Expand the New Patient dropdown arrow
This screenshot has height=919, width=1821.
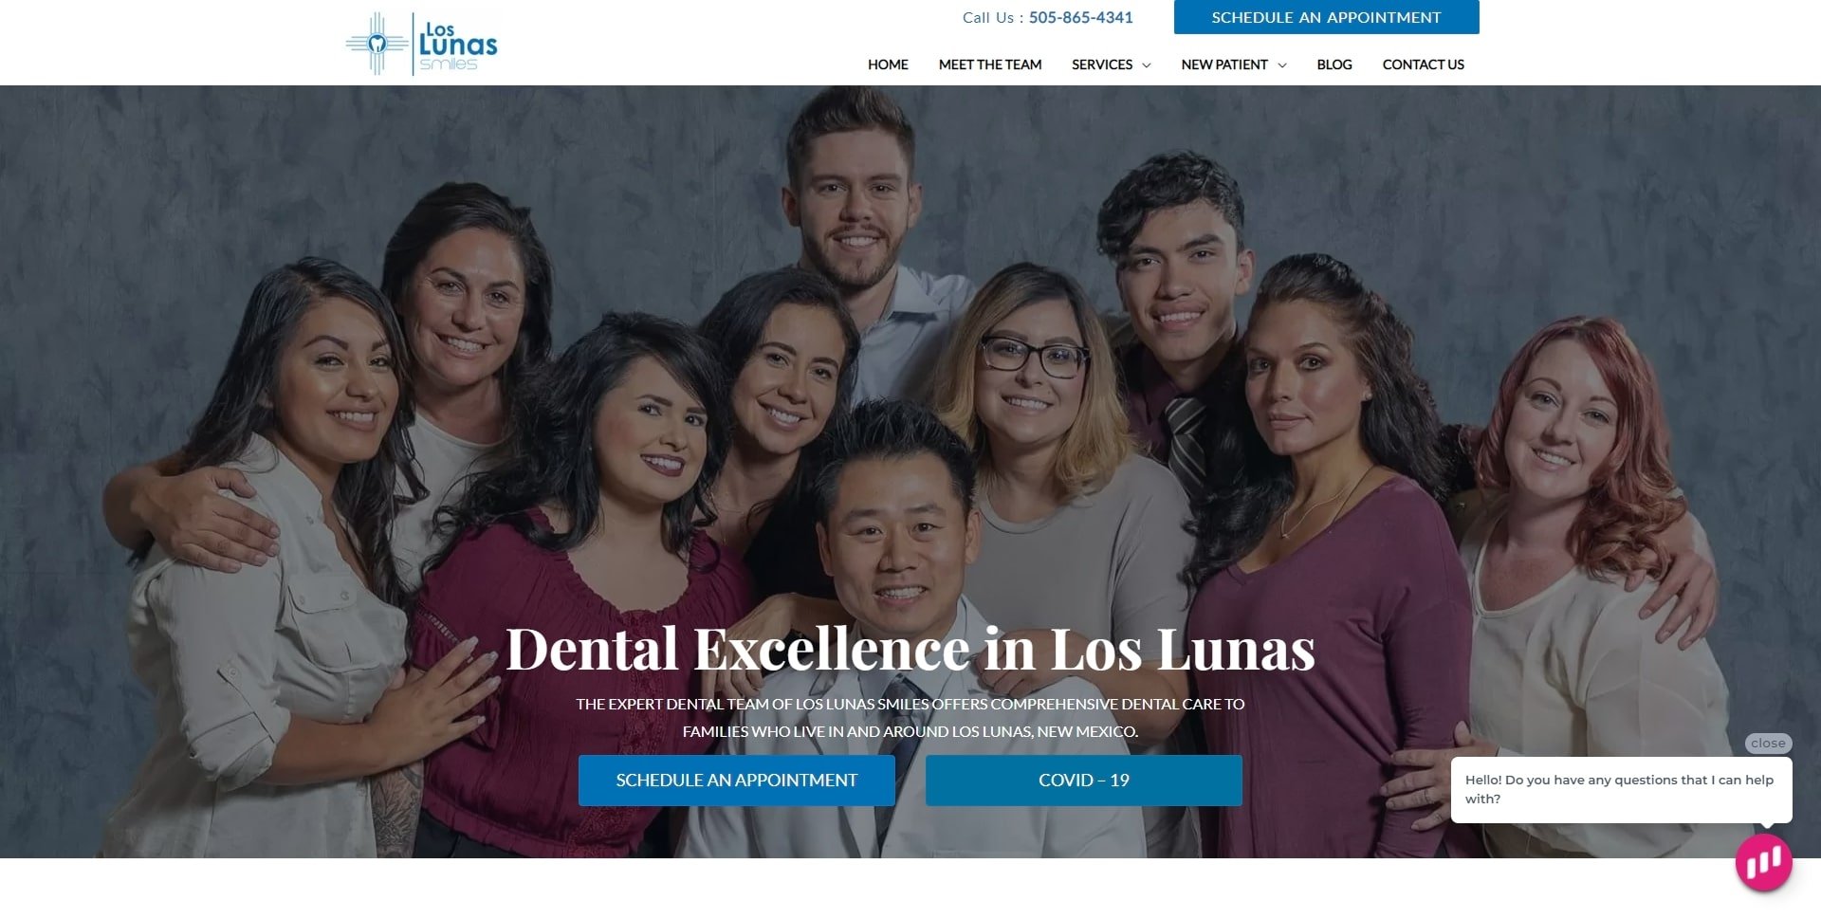click(x=1281, y=65)
